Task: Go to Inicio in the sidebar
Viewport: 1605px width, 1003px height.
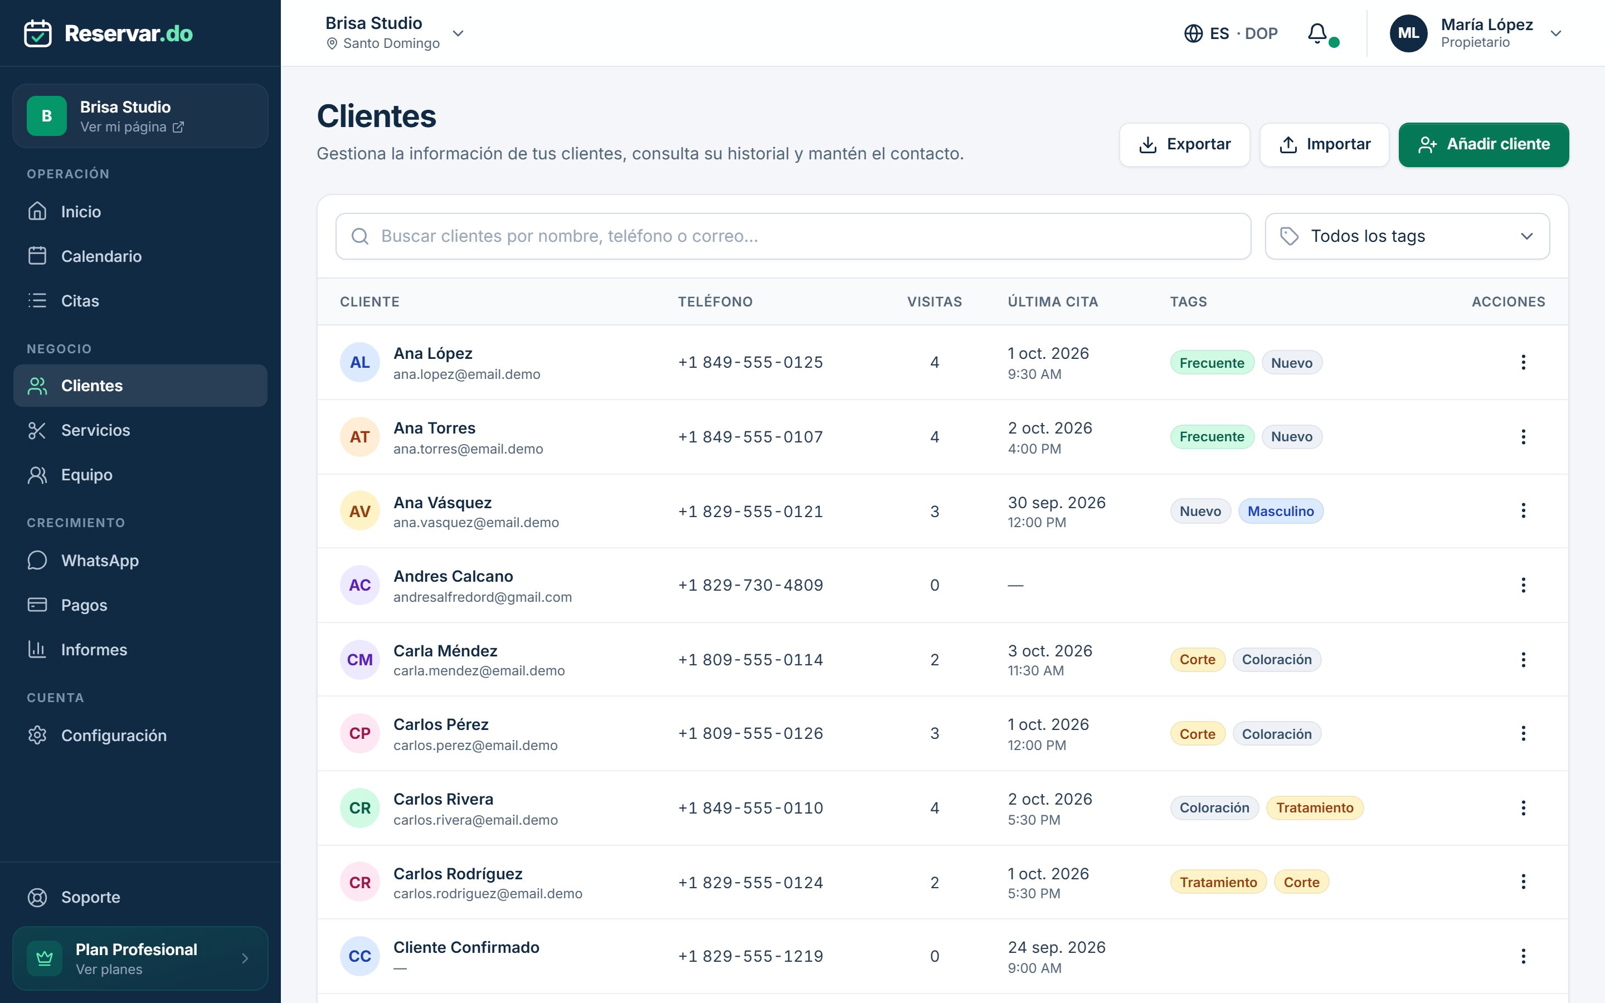Action: pyautogui.click(x=140, y=212)
